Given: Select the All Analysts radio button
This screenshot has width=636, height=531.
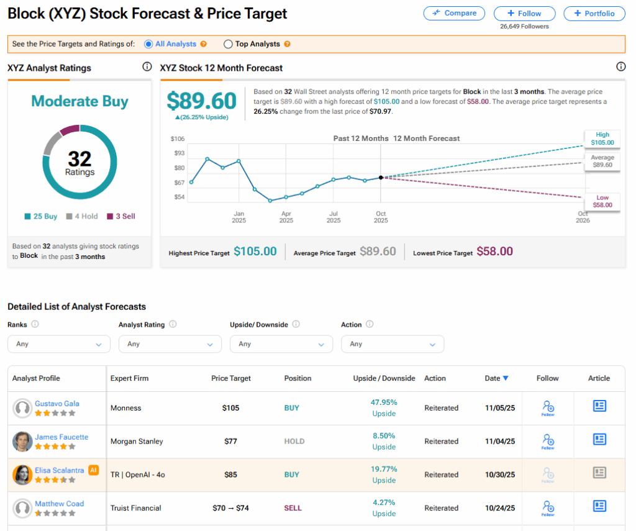Looking at the screenshot, I should pyautogui.click(x=148, y=44).
